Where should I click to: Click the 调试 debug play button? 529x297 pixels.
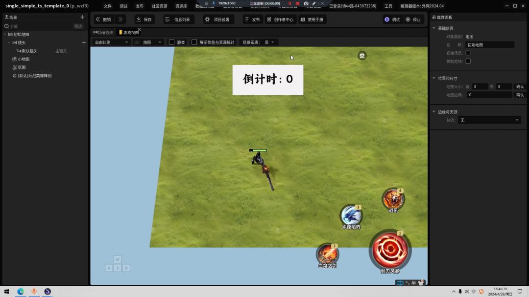pos(392,20)
